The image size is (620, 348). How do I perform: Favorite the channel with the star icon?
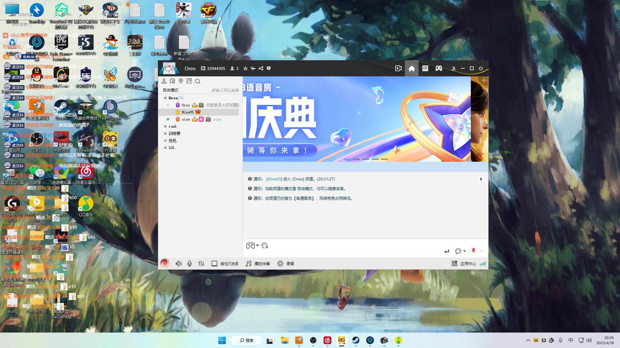[245, 68]
